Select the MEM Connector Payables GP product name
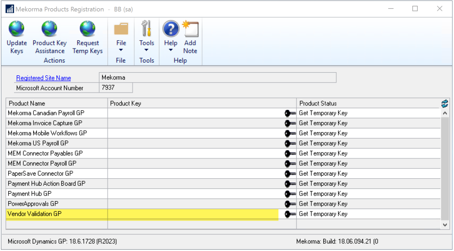The height and width of the screenshot is (251, 454). pyautogui.click(x=45, y=153)
